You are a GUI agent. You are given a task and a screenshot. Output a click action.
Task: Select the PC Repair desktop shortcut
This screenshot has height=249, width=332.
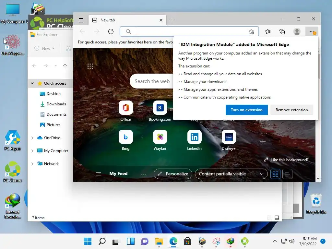(x=13, y=140)
